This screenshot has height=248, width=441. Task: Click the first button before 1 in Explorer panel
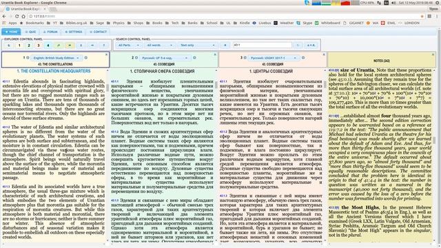tap(9, 45)
